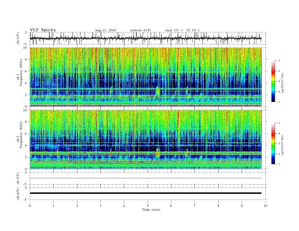Click the ch.1 voltage waveform trace
The width and height of the screenshot is (299, 231).
click(145, 38)
